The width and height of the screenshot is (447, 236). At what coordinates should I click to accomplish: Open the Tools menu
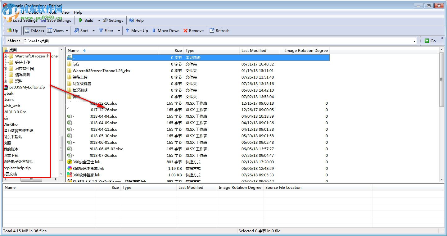(x=52, y=12)
